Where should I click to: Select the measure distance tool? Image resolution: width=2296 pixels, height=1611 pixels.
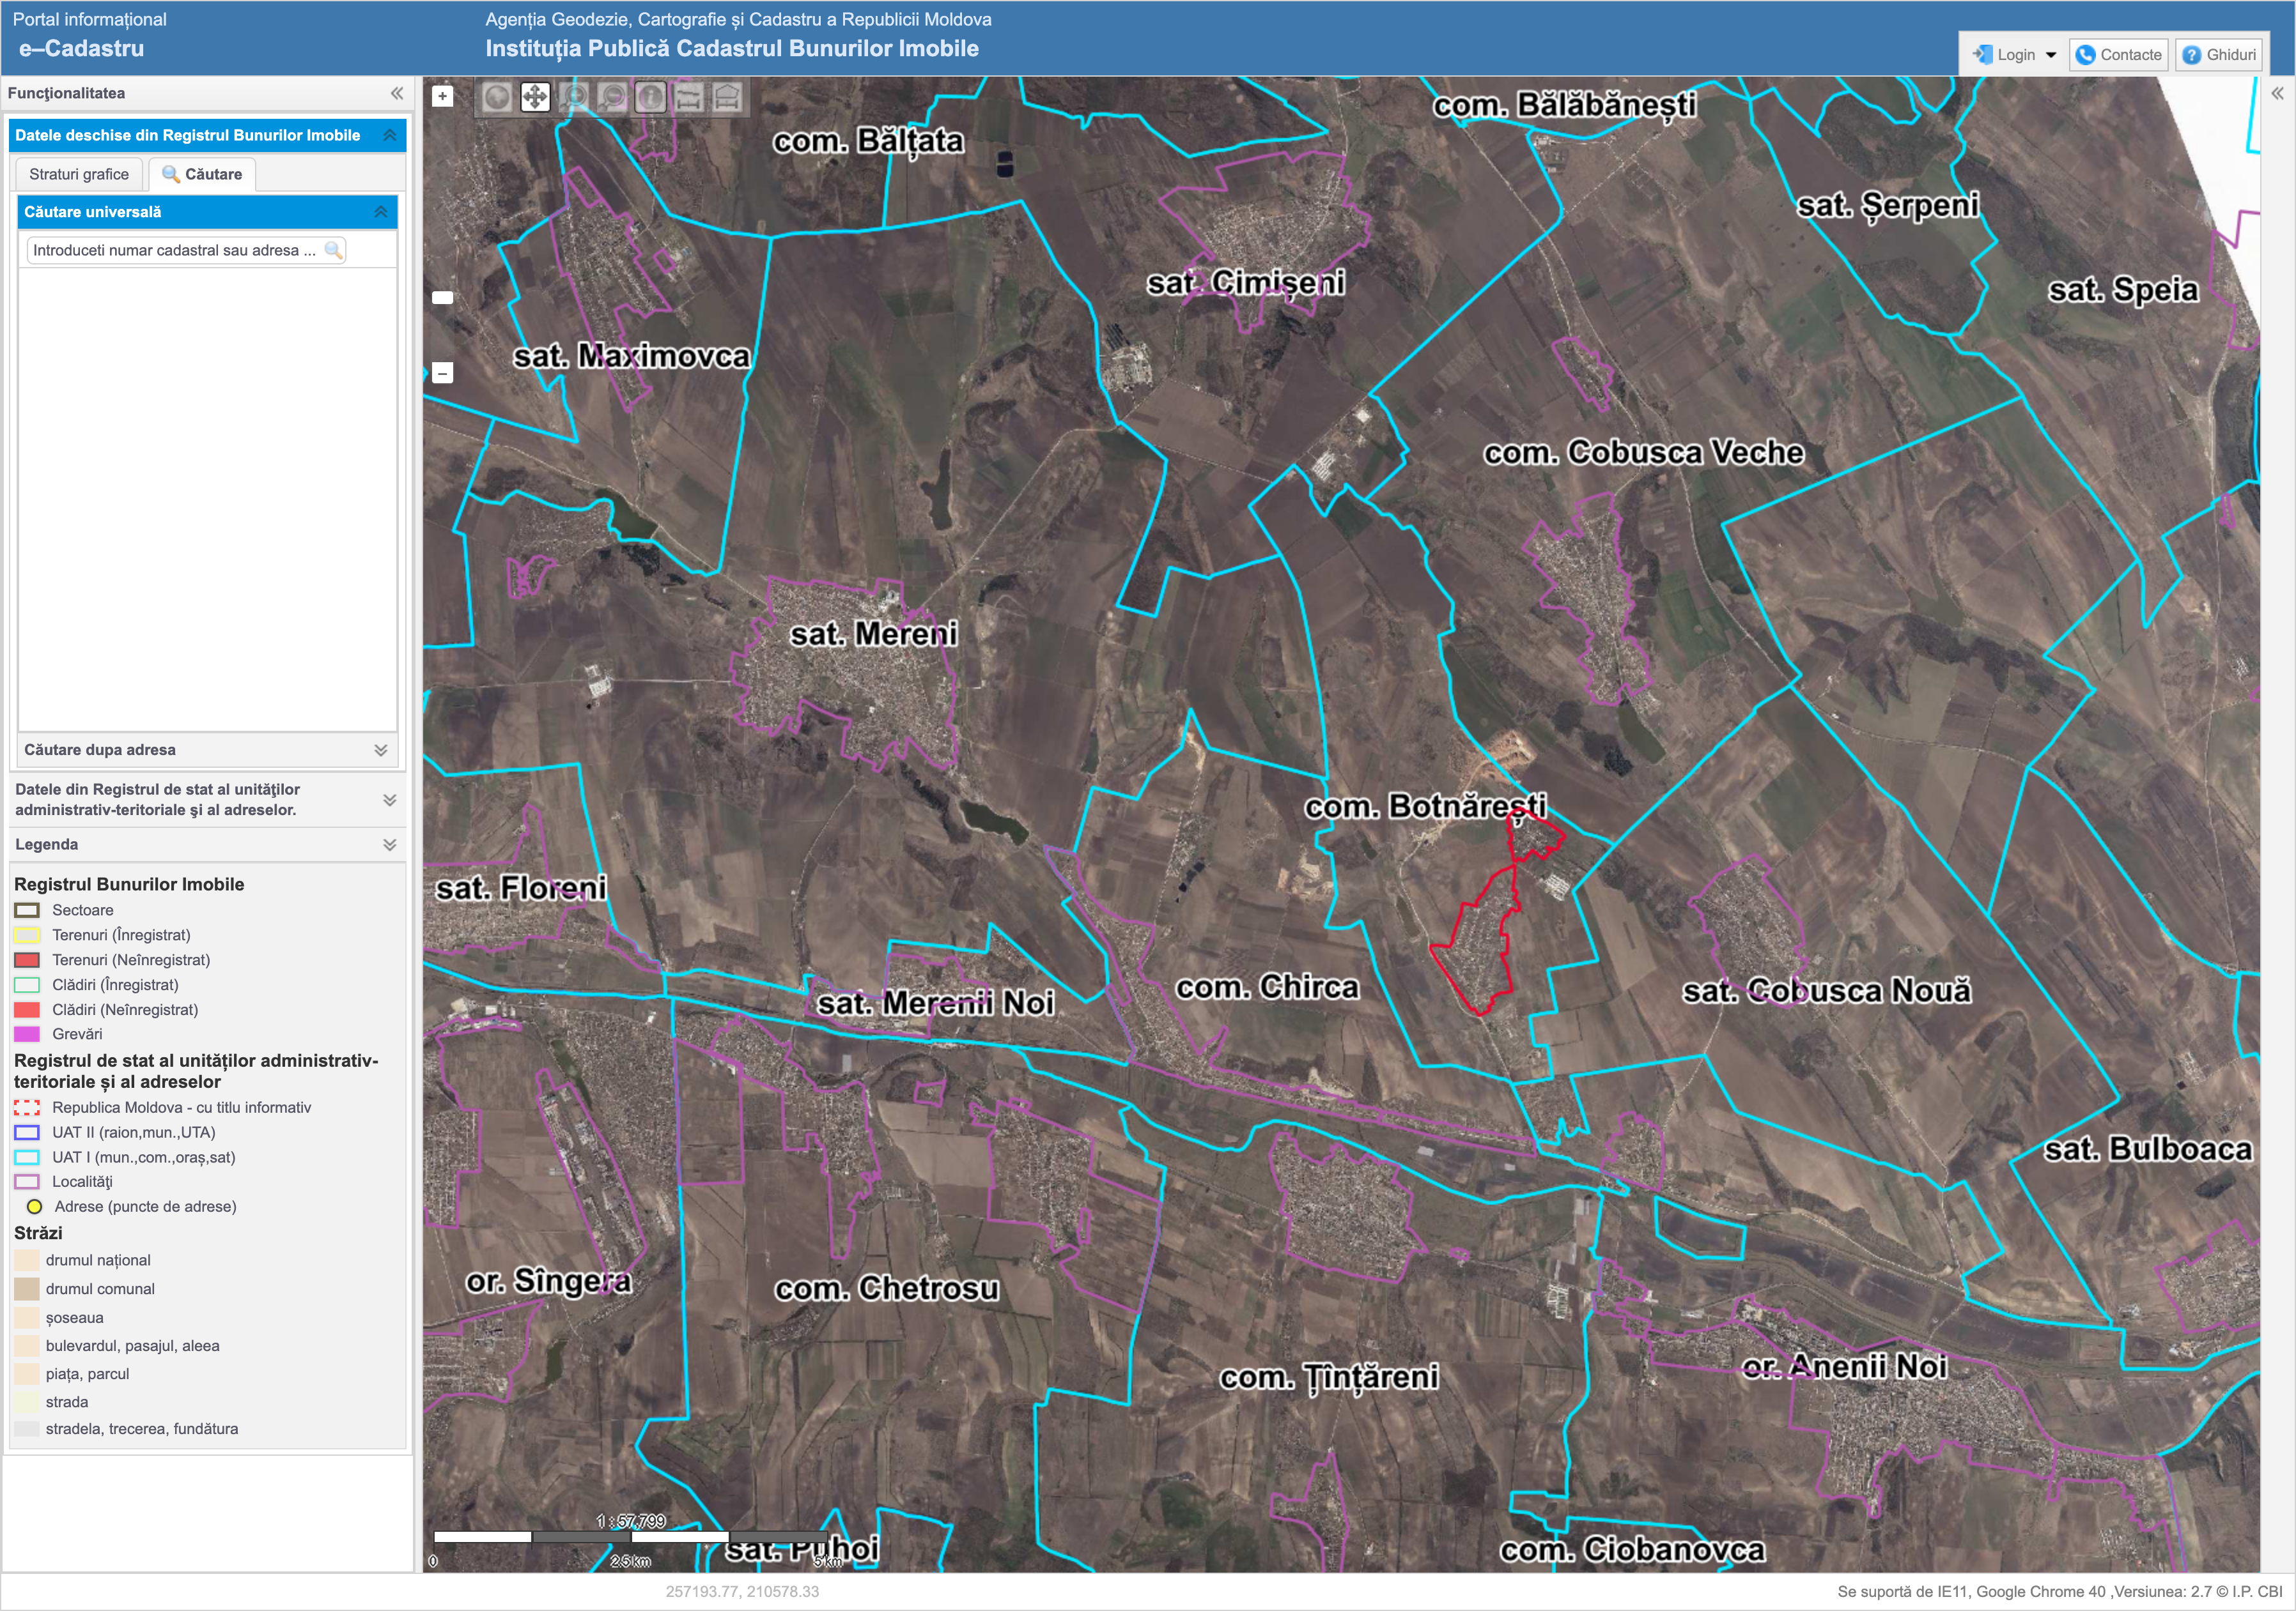click(x=688, y=97)
